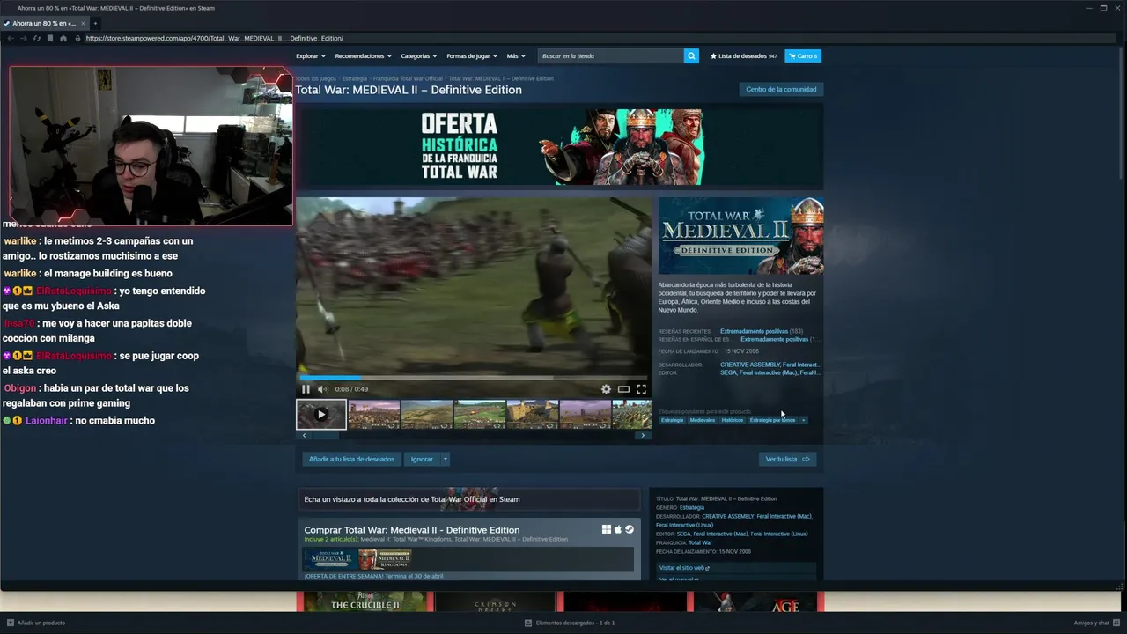The width and height of the screenshot is (1127, 634).
Task: Click 'Laionhair' username in chat
Action: tap(47, 421)
